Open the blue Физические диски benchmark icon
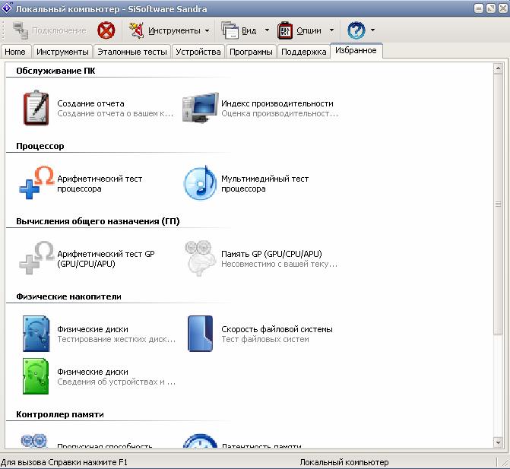Image resolution: width=510 pixels, height=469 pixels. coord(36,334)
